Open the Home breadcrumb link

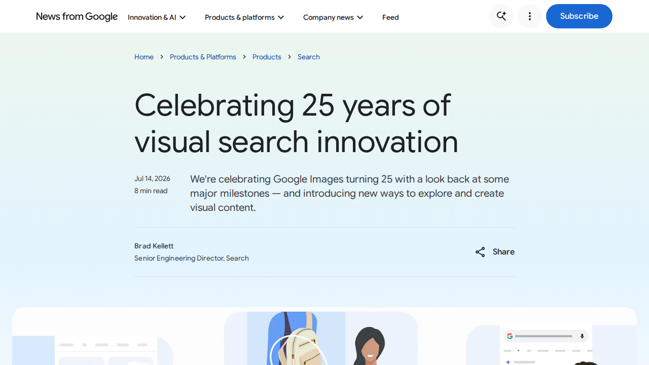tap(144, 57)
